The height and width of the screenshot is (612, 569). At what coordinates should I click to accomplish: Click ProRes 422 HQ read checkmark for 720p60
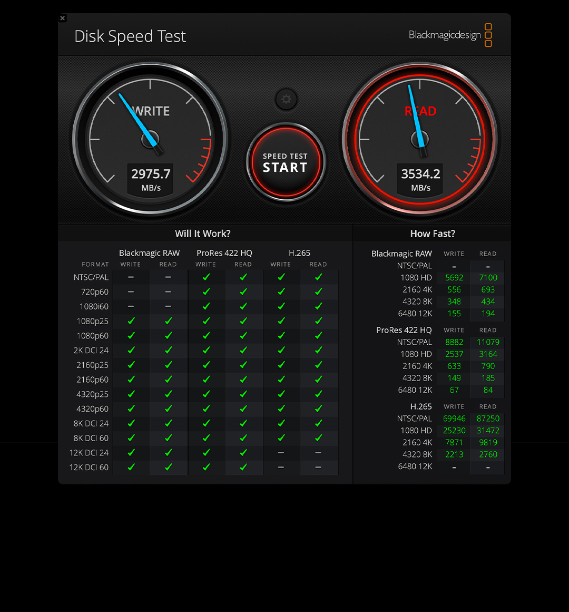[243, 292]
